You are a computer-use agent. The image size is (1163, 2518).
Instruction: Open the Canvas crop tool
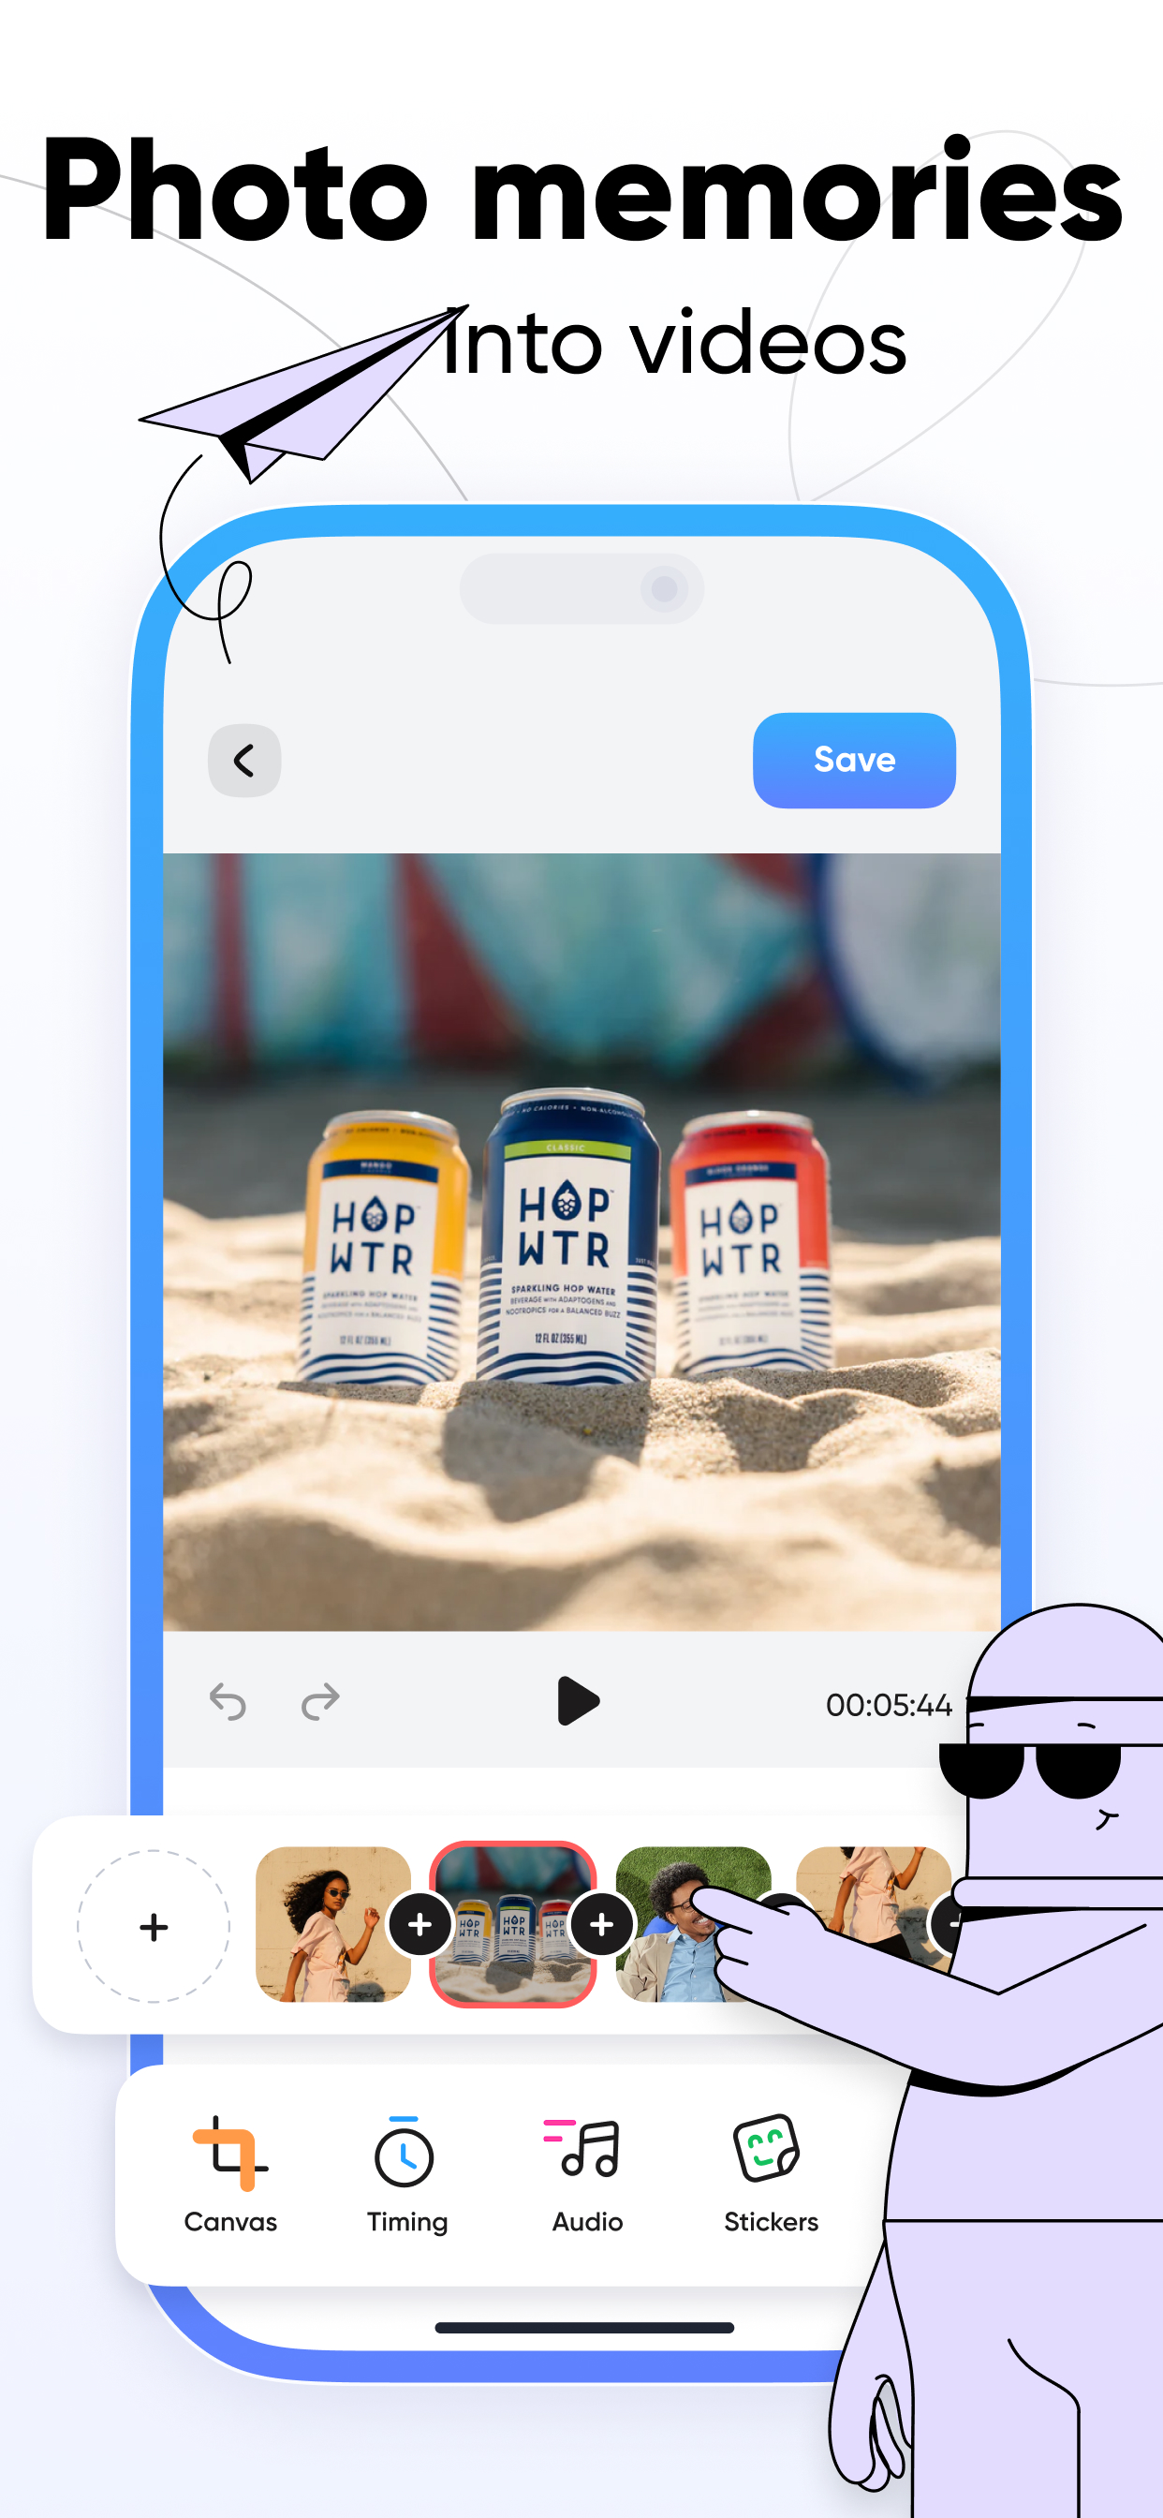pos(230,2174)
